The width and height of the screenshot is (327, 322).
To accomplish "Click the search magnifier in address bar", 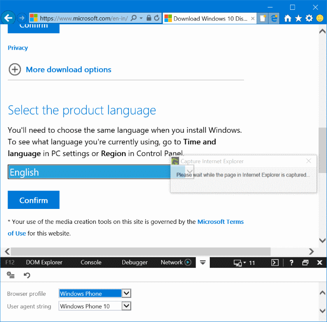I will (x=134, y=18).
